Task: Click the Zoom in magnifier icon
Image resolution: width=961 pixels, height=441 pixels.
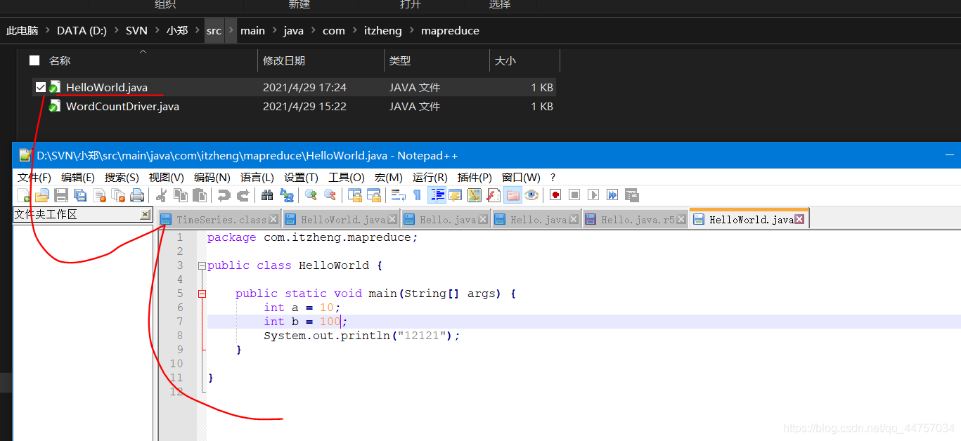Action: coord(310,195)
